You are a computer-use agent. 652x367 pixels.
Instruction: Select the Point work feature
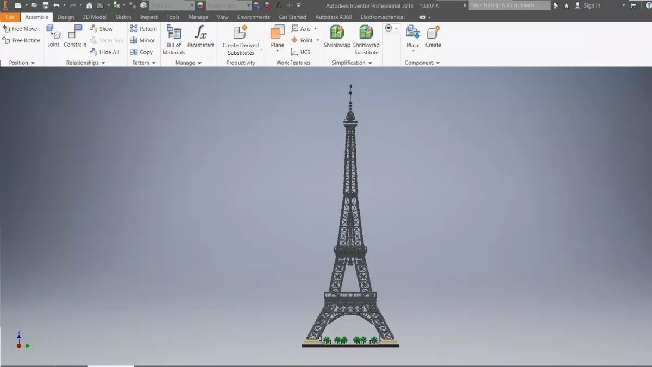pos(302,41)
